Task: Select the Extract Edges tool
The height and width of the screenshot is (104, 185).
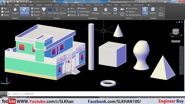Action: [x=84, y=12]
